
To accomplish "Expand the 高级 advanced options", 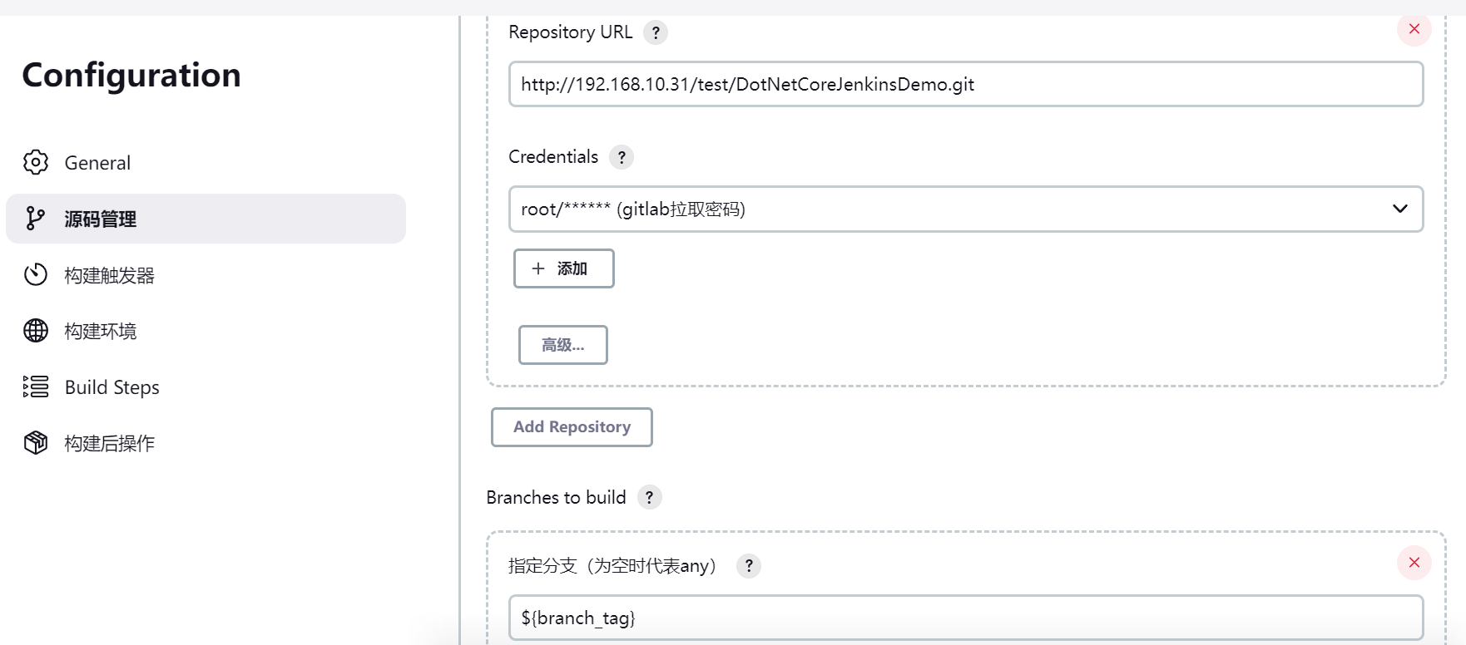I will [x=563, y=345].
